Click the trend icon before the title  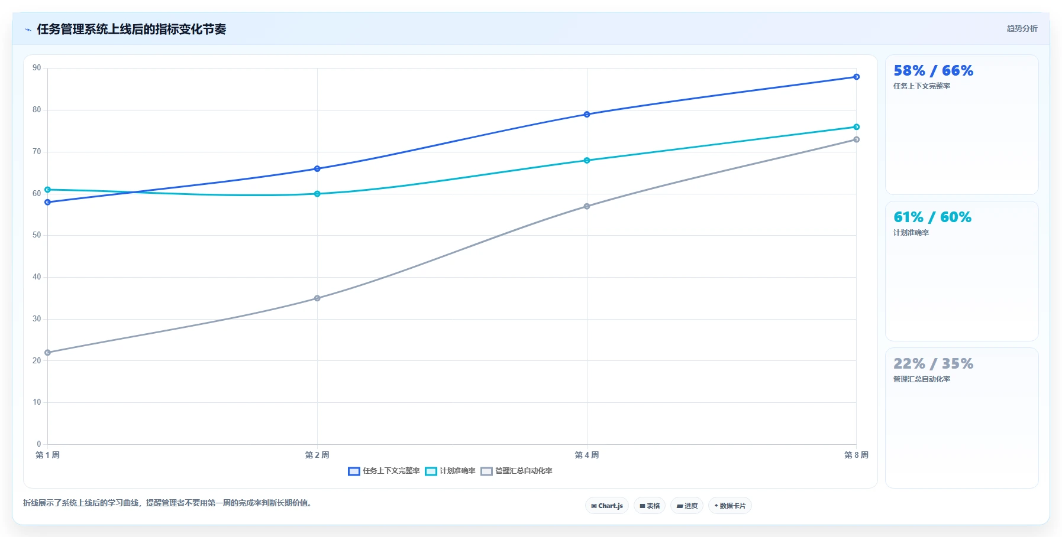(28, 30)
